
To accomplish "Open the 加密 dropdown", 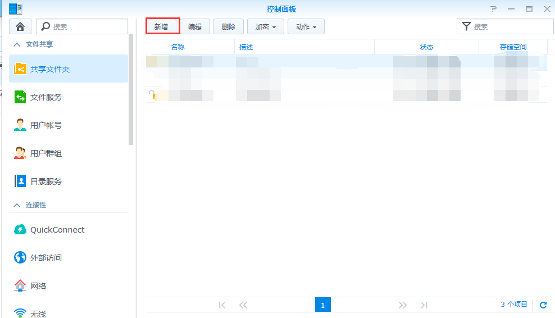I will pos(266,26).
